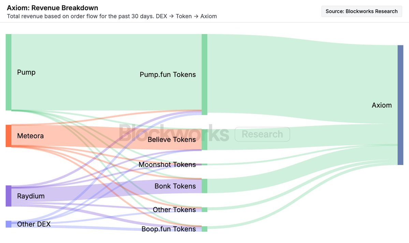Select the orange Meteora node bar

[9, 136]
